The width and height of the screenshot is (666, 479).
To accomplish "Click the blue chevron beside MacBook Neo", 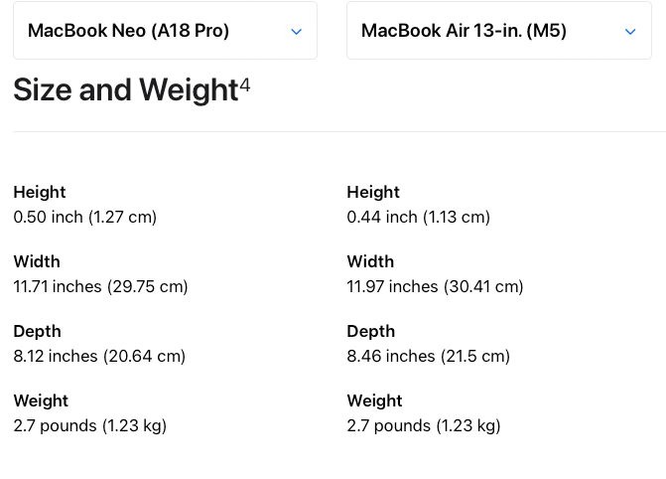I will pos(296,32).
